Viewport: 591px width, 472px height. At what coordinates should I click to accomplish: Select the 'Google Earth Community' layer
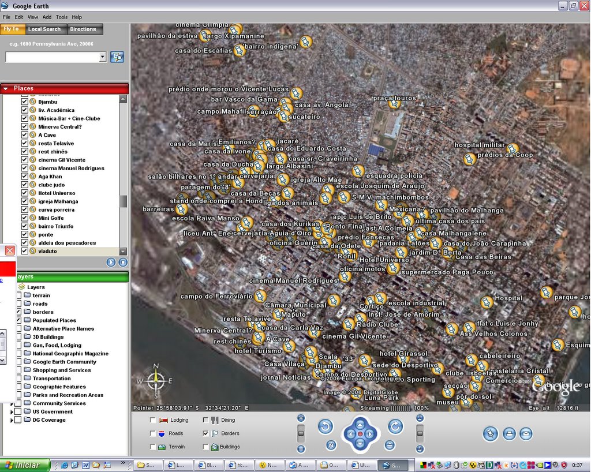(65, 362)
